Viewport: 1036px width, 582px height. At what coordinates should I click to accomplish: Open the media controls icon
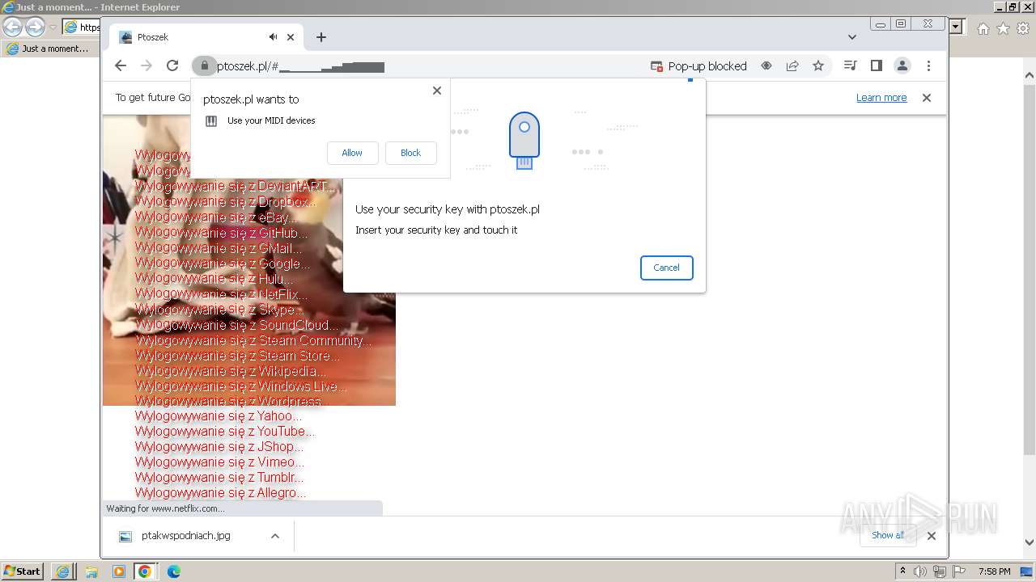coord(850,66)
